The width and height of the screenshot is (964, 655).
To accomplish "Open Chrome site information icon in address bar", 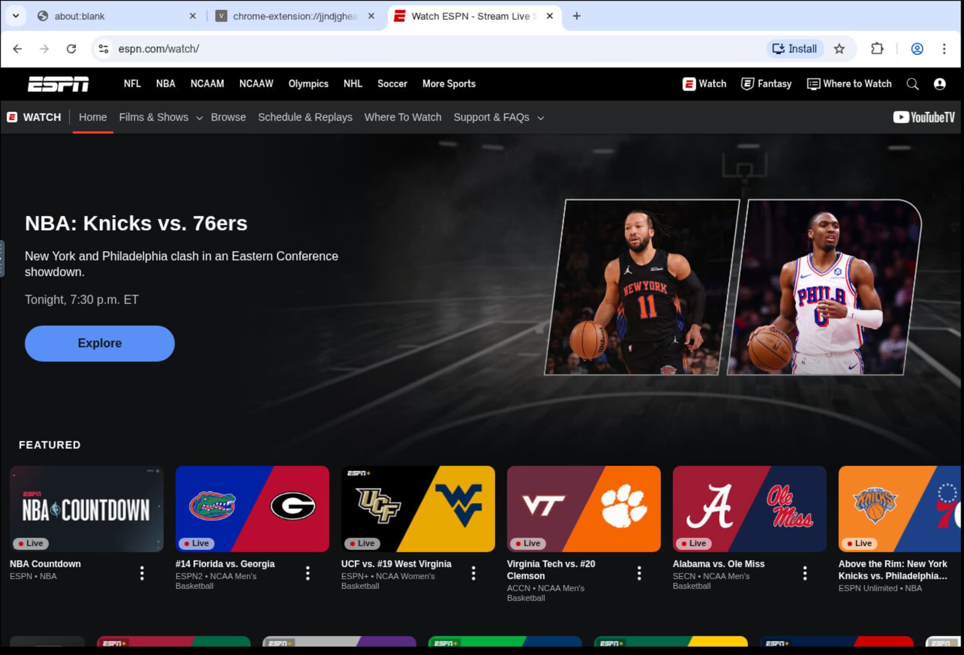I will coord(103,49).
